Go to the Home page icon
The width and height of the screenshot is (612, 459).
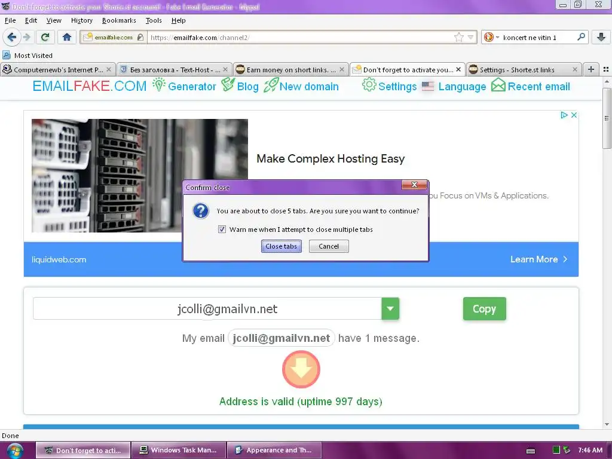coord(67,37)
